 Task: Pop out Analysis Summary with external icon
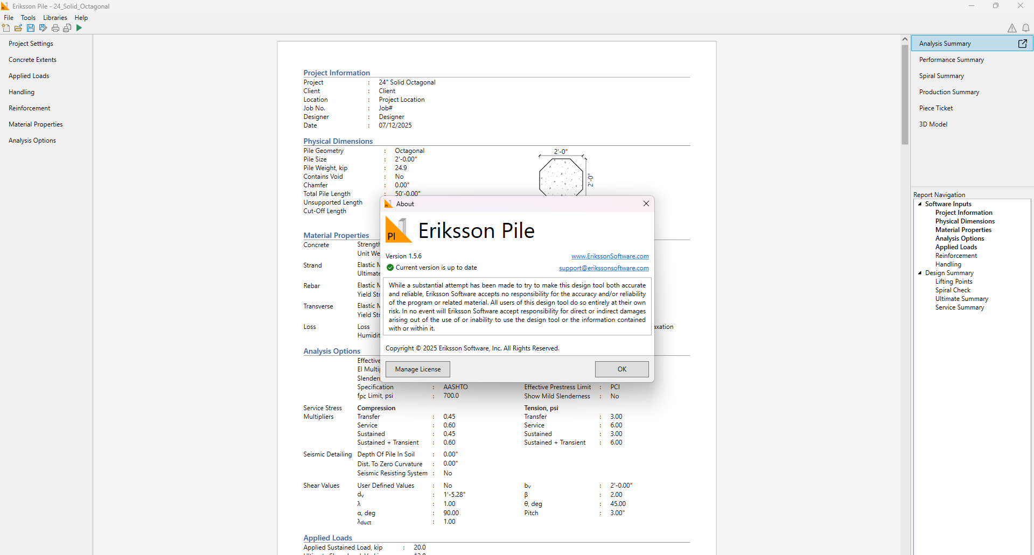(1023, 44)
